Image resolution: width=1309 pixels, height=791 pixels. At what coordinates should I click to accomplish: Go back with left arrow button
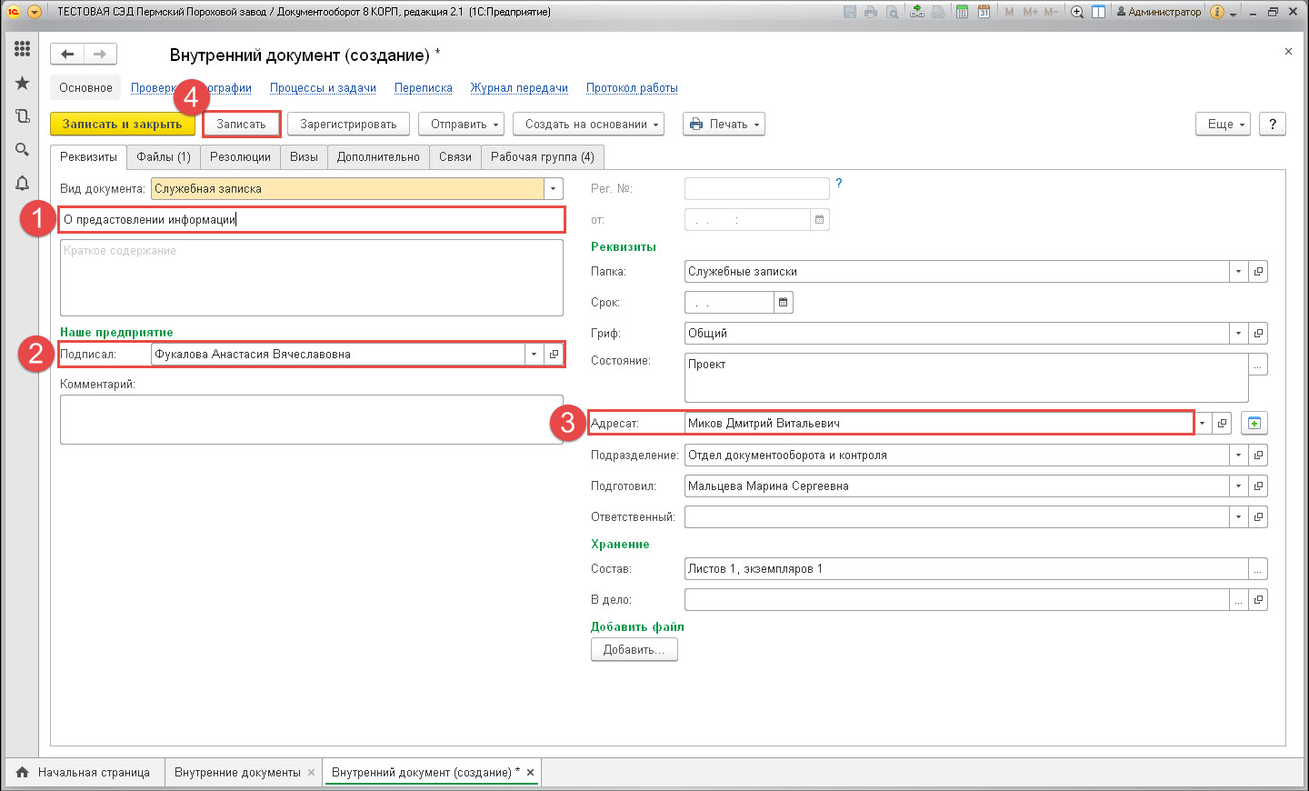coord(67,55)
